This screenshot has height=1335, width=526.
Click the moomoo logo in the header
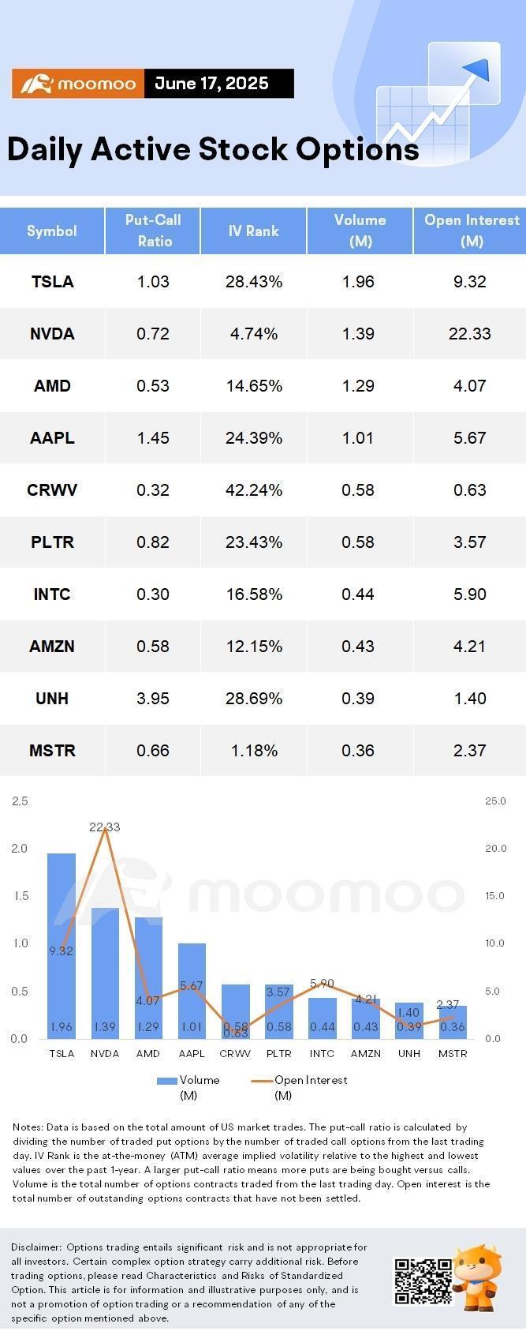(x=77, y=84)
